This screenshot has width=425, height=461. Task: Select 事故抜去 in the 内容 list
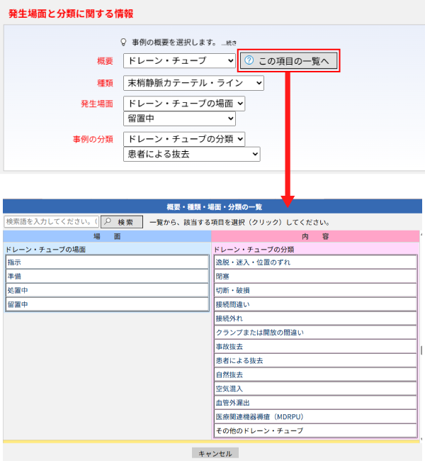[x=315, y=347]
